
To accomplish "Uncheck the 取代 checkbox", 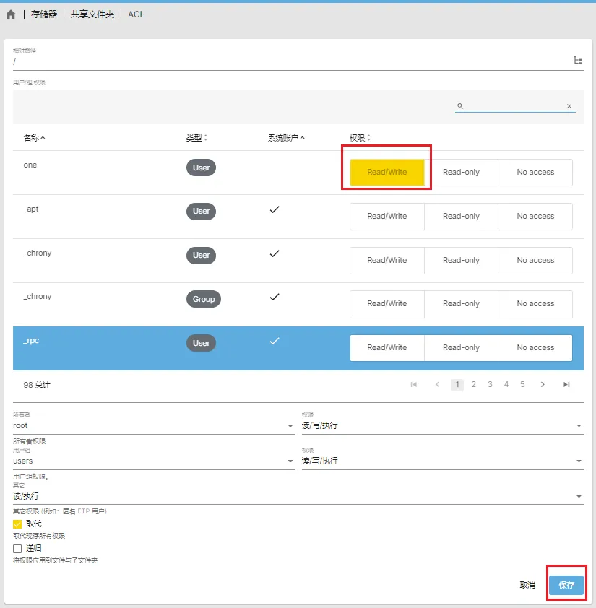I will coord(17,524).
